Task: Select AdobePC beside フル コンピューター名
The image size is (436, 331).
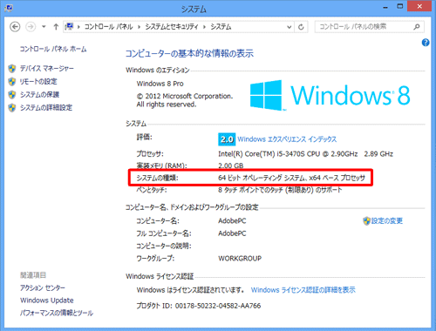Action: (232, 233)
